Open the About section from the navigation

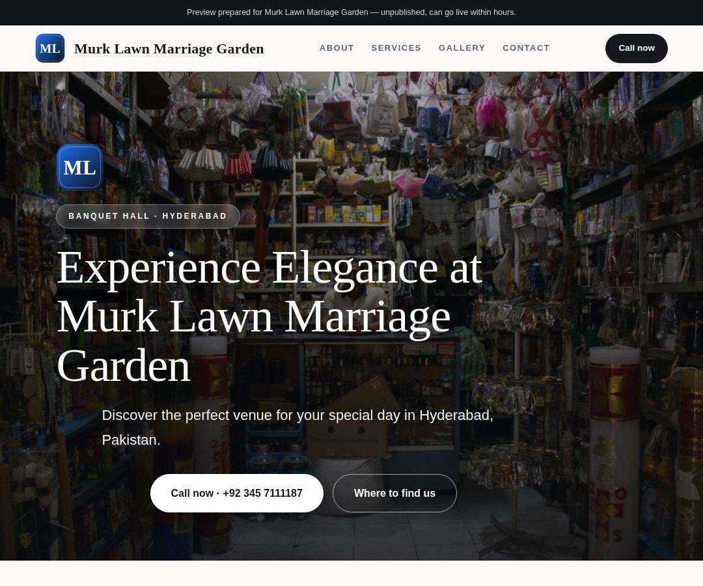coord(337,48)
